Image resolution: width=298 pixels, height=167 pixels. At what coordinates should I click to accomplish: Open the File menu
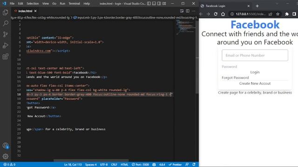[12, 3]
